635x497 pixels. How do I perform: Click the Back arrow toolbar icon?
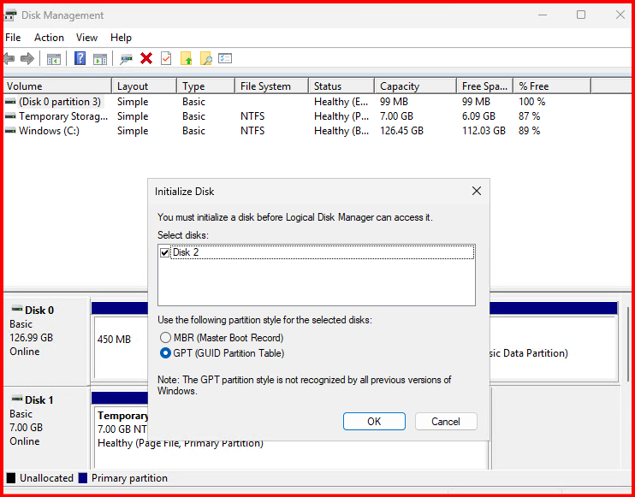[x=9, y=58]
